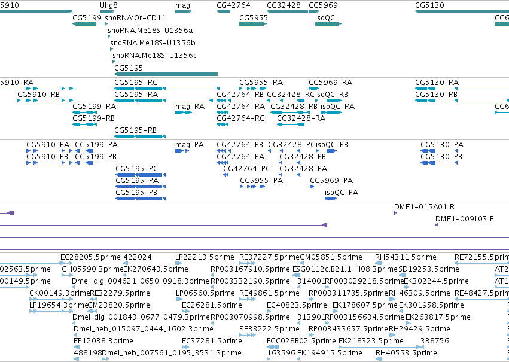Select EST LP06560.5prime
509x362 pixels.
click(205, 293)
